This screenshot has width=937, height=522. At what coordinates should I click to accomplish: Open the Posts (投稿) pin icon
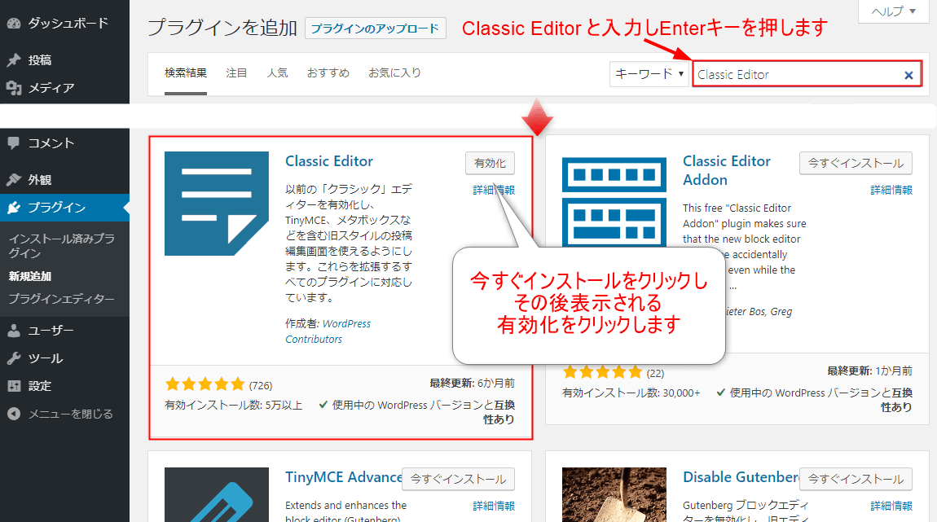pyautogui.click(x=14, y=60)
